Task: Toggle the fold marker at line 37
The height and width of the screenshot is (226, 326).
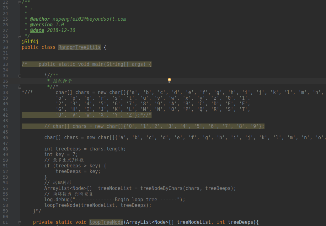Action: (20, 87)
